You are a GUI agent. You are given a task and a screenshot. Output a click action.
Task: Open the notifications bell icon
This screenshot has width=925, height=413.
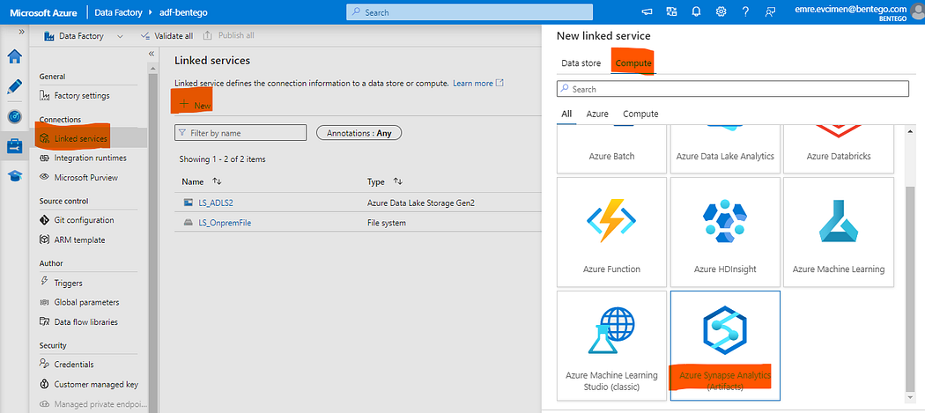(x=696, y=11)
